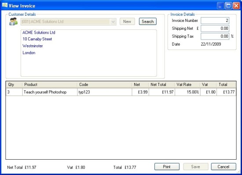
Task: Click the footer Total £13.77 summary
Action: click(x=125, y=167)
